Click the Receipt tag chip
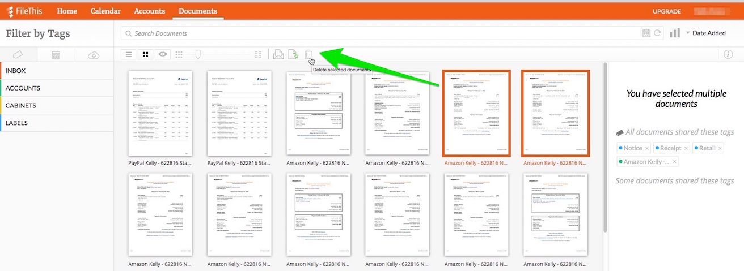The image size is (744, 271). (x=670, y=148)
